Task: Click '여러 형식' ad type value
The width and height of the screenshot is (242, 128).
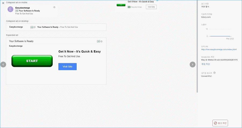Action: tap(205, 7)
